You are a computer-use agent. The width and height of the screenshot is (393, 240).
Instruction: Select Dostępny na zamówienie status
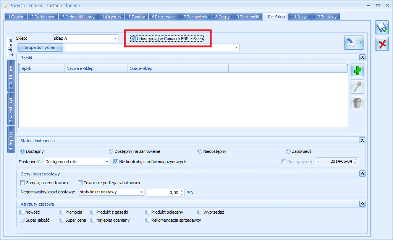point(111,151)
